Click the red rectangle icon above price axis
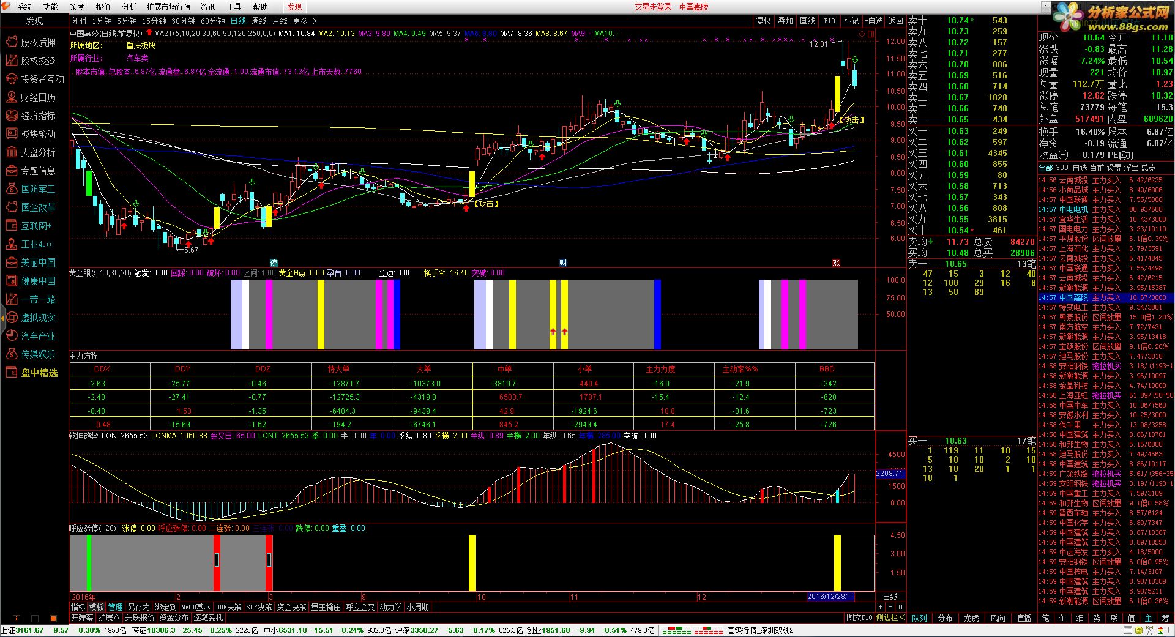1175x637 pixels. click(871, 34)
